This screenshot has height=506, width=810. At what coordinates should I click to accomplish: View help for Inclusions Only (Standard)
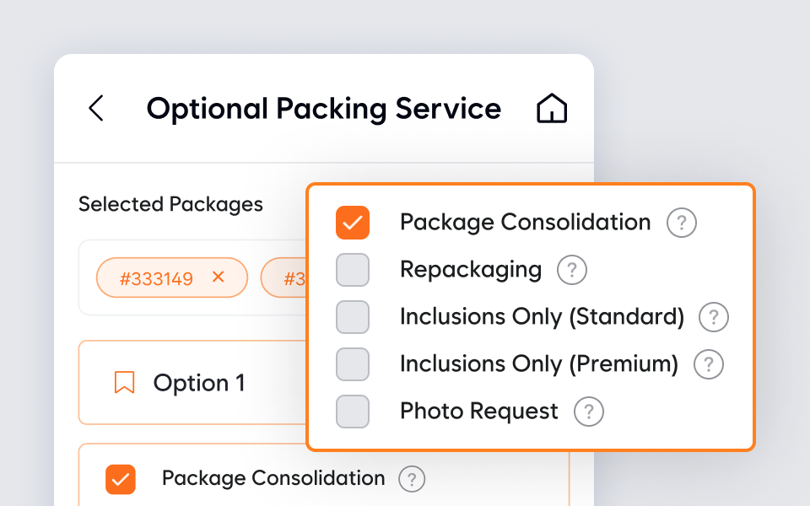tap(714, 318)
